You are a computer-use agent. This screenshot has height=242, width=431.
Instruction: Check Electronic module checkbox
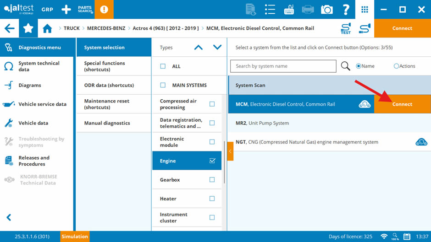click(212, 142)
